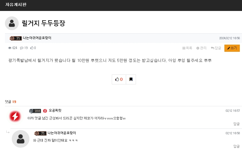This screenshot has width=242, height=149.
Task: Click the 답글 reply arrow in toolbar
Action: click(x=216, y=48)
